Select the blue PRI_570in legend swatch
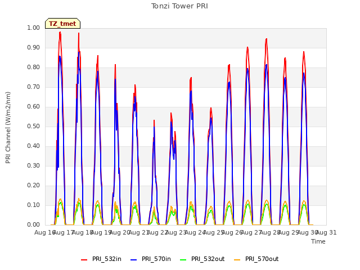Screen dimensions: 360x270 134,260
